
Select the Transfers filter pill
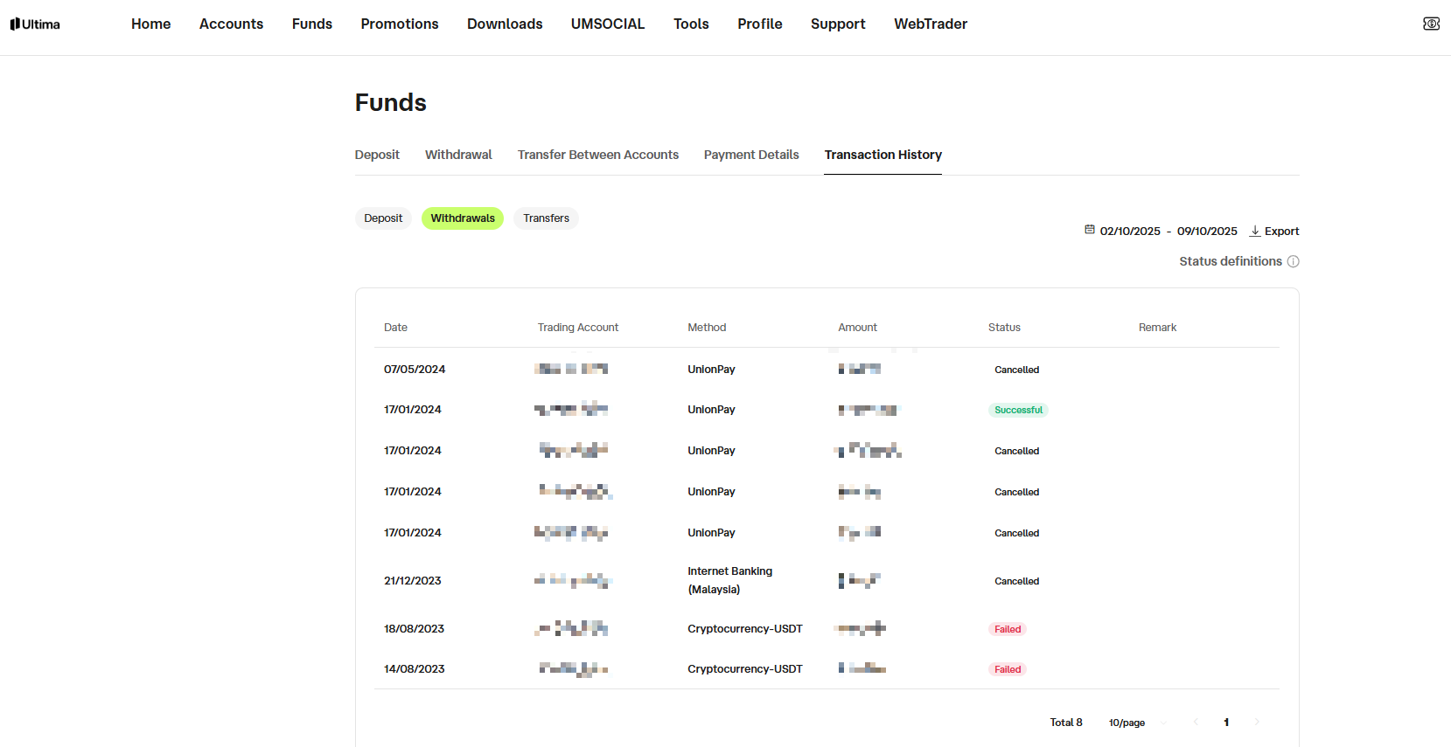point(546,218)
